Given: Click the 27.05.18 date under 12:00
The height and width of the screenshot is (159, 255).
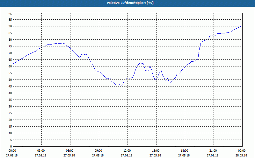Looking at the screenshot, I should point(127,155).
